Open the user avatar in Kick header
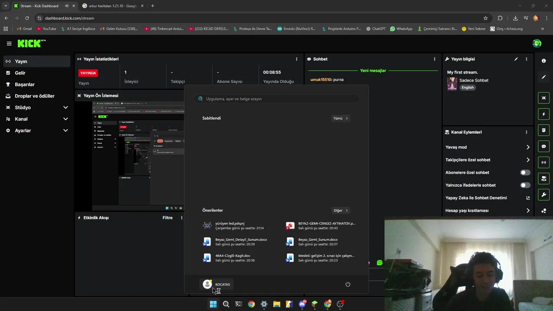Image resolution: width=553 pixels, height=311 pixels. 537,43
